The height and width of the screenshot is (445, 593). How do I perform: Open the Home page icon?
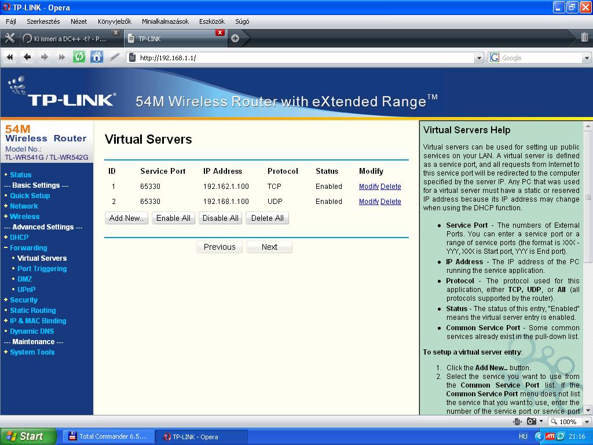pyautogui.click(x=97, y=57)
